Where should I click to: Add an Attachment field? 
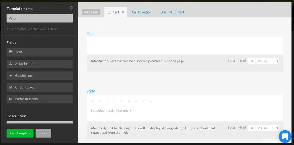tap(40, 64)
